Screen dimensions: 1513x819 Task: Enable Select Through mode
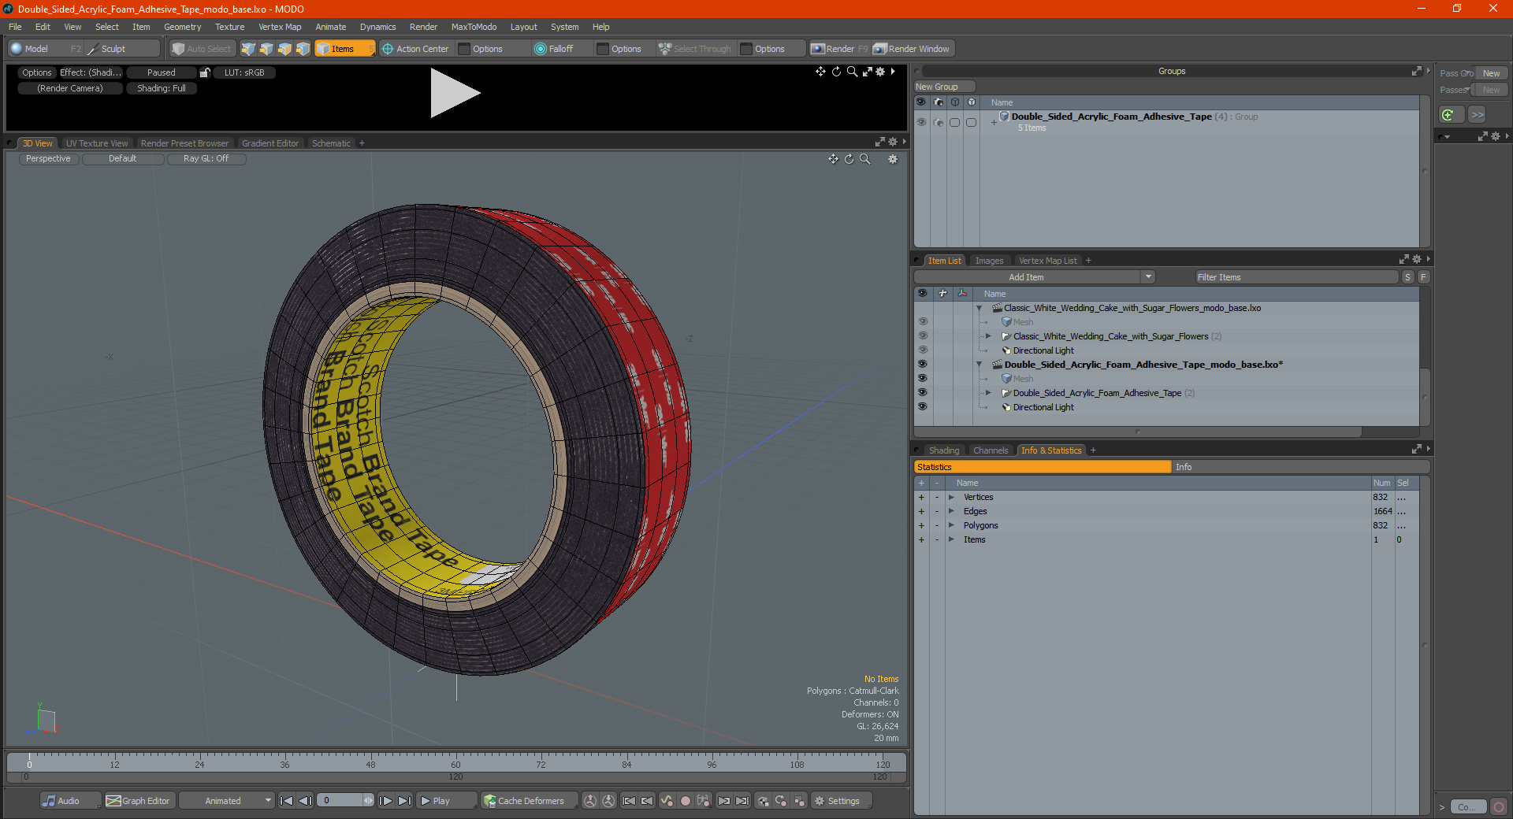(695, 49)
